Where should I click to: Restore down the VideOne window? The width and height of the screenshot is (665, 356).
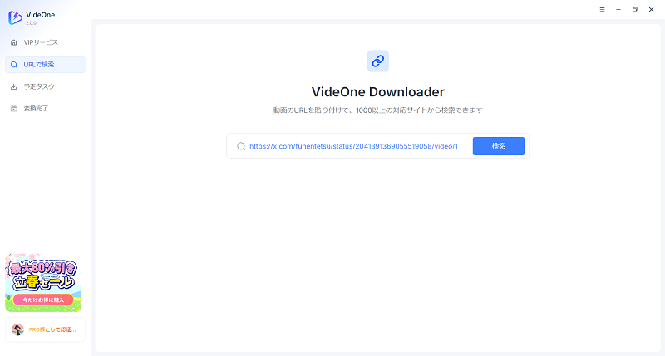tap(635, 10)
